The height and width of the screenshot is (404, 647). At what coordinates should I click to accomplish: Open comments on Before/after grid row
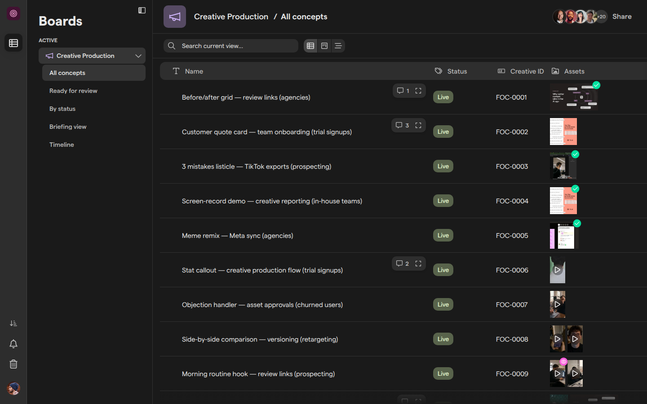[403, 91]
